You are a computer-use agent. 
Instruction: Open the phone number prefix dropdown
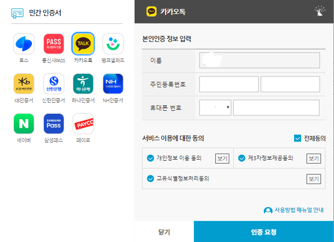[215, 108]
